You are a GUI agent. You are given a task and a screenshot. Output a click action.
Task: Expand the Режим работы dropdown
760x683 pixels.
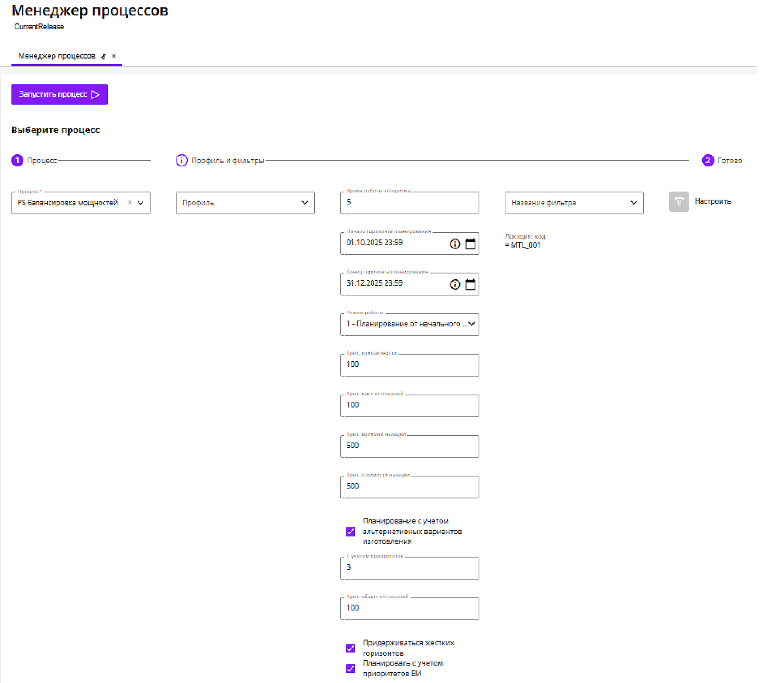pyautogui.click(x=471, y=324)
